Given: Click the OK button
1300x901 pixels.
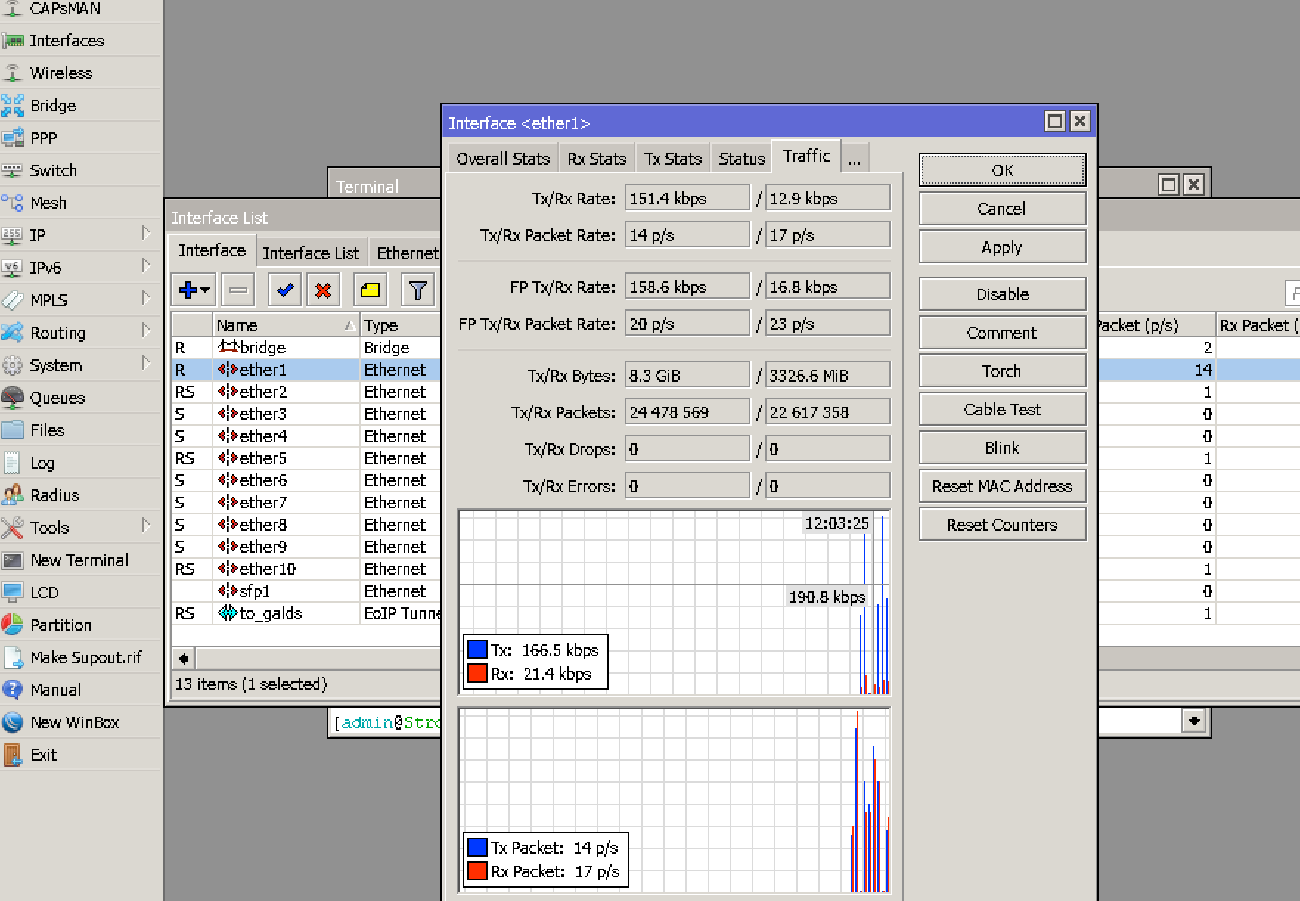Looking at the screenshot, I should (x=1002, y=170).
